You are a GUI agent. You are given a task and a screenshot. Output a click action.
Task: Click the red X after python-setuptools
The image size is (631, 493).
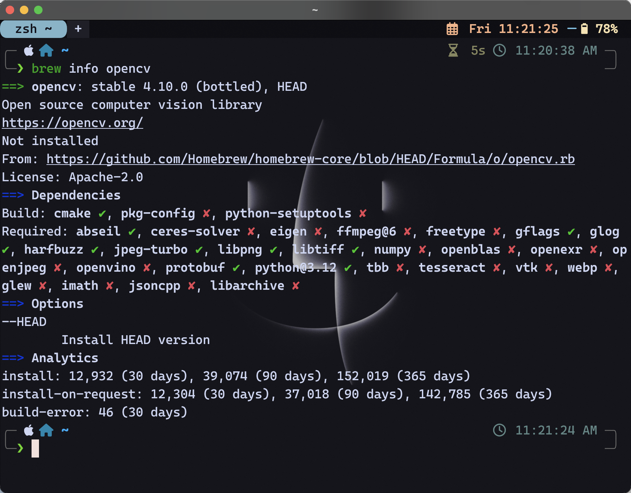point(363,214)
